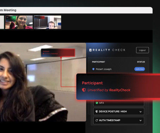Open the headset man's video thumbnail

(47, 22)
